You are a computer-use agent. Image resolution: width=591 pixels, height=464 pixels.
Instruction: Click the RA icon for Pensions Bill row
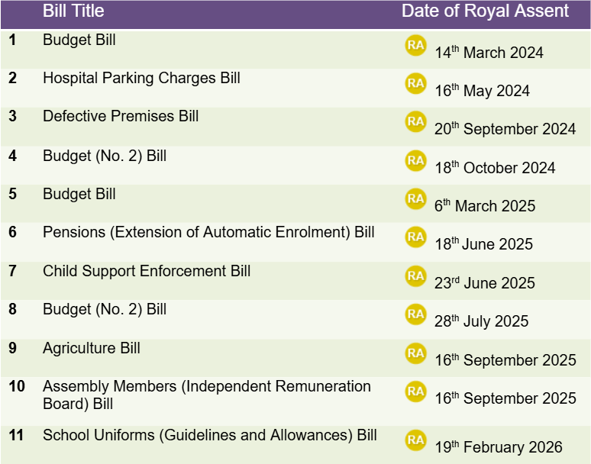coord(415,237)
